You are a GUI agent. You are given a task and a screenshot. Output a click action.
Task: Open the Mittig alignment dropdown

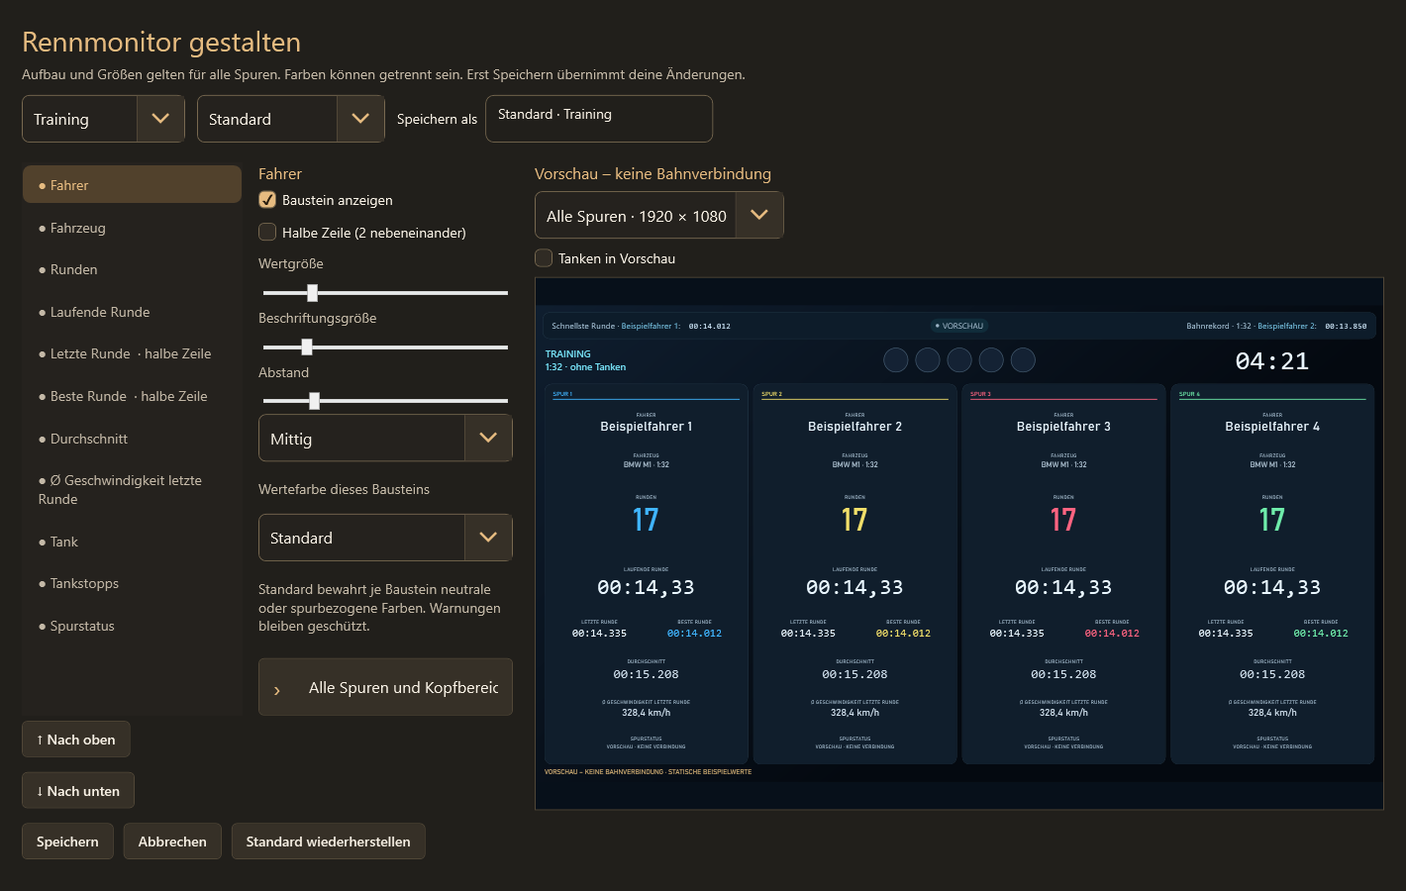(x=385, y=439)
